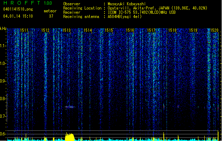This screenshot has width=222, height=141.
Task: Click the 1.0 kHz axis tick label
Action: click(3, 63)
